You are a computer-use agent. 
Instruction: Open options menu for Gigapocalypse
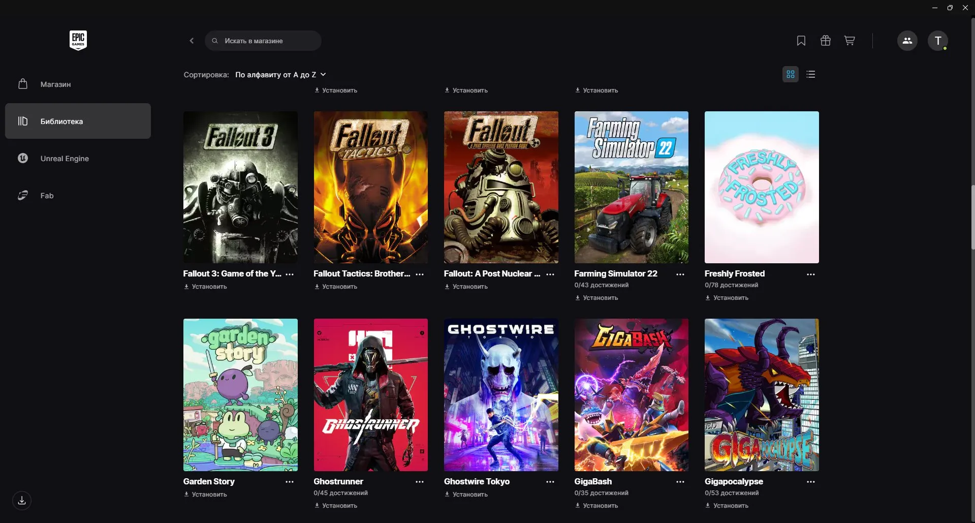click(811, 482)
